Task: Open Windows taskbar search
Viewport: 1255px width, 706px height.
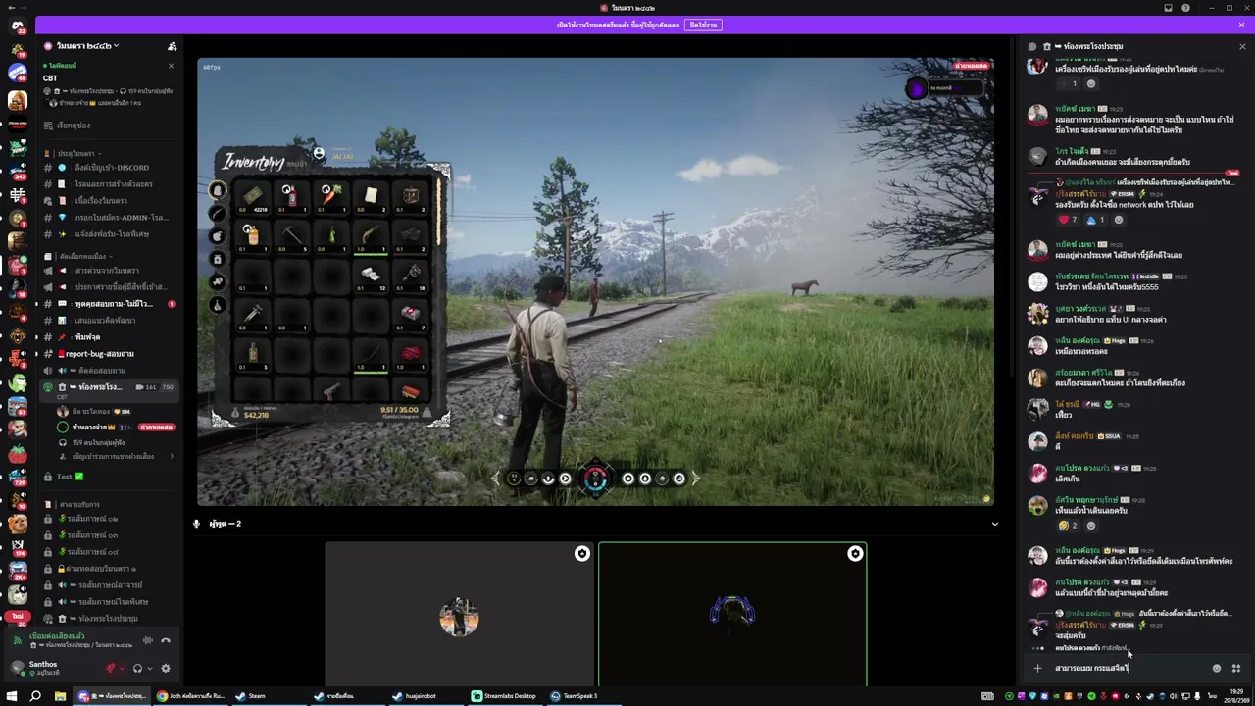Action: pyautogui.click(x=35, y=696)
